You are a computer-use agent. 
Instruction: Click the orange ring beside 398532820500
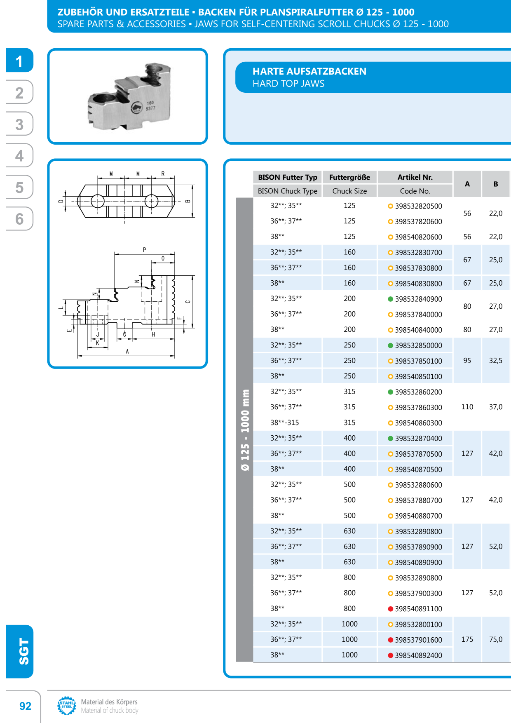pyautogui.click(x=390, y=206)
